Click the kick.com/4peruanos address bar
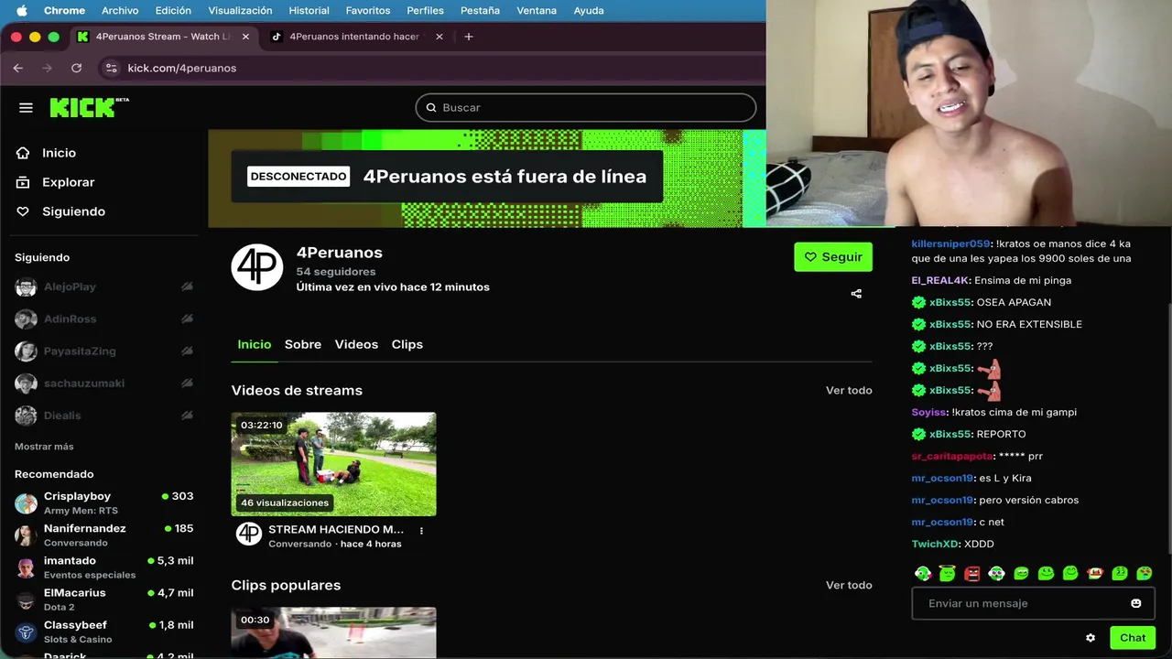The width and height of the screenshot is (1172, 659). (181, 68)
